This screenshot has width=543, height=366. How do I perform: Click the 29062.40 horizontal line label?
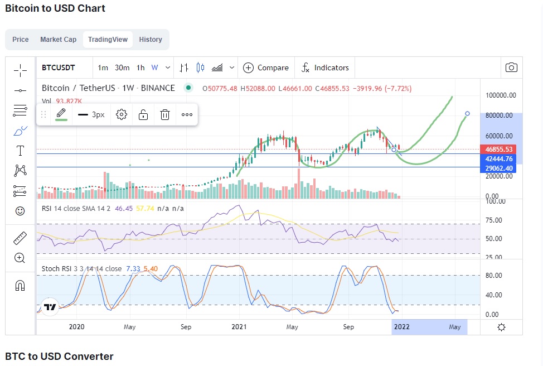(498, 168)
